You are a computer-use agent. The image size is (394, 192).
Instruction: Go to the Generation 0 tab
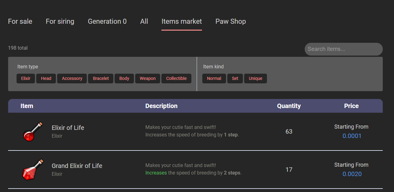click(107, 22)
